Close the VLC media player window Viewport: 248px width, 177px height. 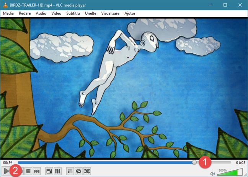(240, 5)
